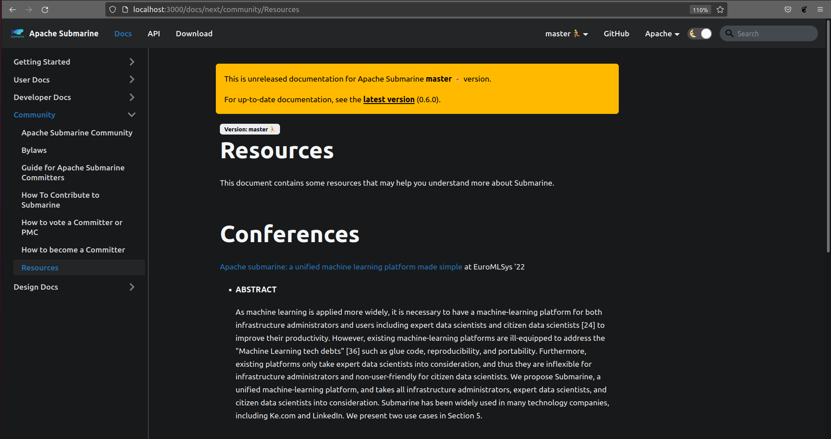Image resolution: width=831 pixels, height=439 pixels.
Task: Toggle the dark mode switch
Action: point(700,33)
